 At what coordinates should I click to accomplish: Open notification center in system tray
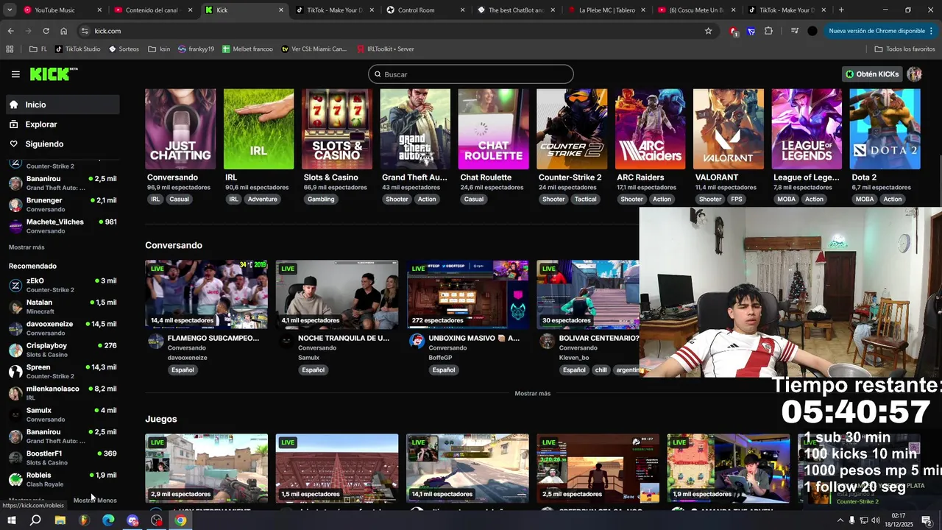[x=927, y=520]
